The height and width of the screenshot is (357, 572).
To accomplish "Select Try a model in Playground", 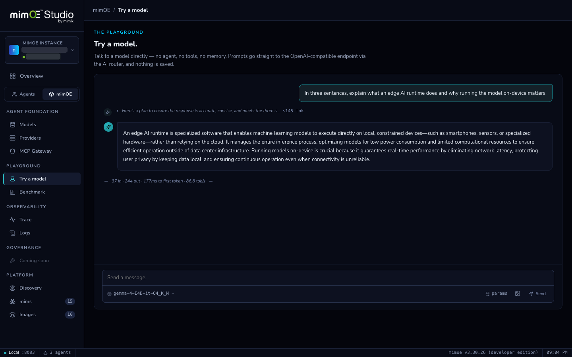I will click(42, 179).
